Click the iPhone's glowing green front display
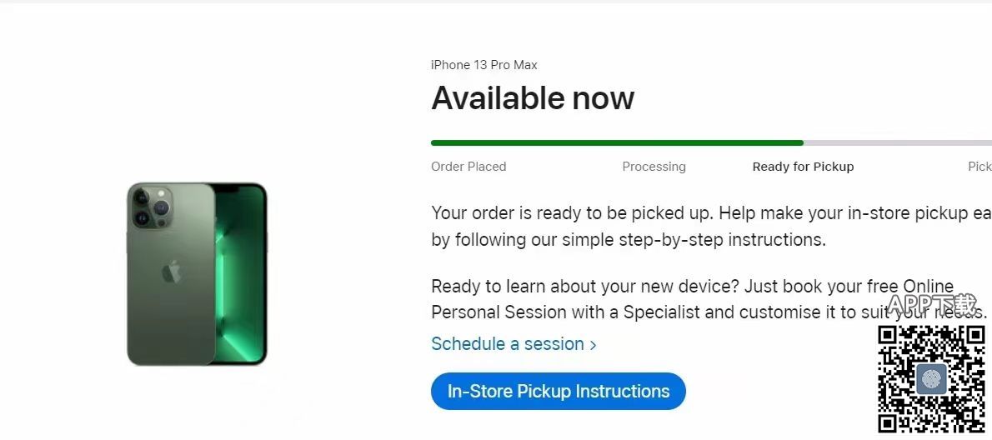 (240, 275)
